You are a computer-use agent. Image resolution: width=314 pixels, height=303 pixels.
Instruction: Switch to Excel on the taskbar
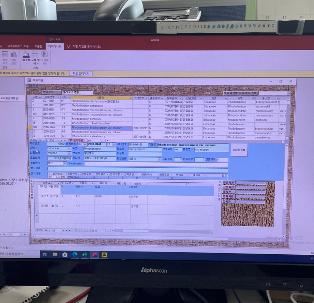(85, 255)
